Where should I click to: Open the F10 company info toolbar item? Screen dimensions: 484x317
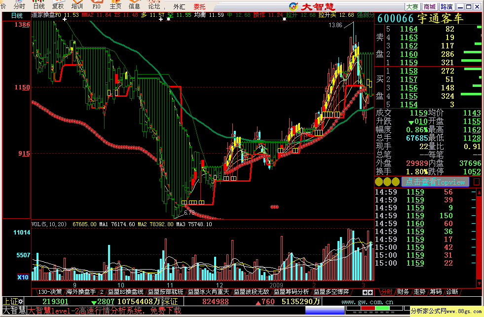96,6
